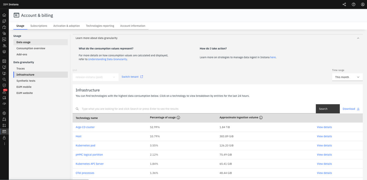The width and height of the screenshot is (367, 180).
Task: Click info icon next to Approximate ingestion volume
Action: pyautogui.click(x=261, y=118)
